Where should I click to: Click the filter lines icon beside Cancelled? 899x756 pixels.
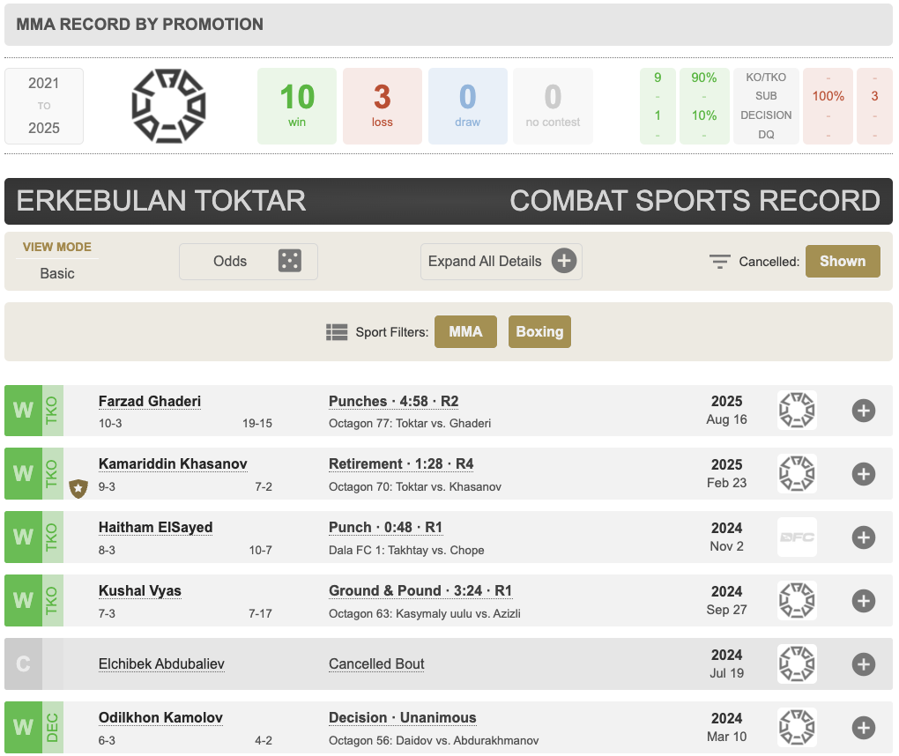pyautogui.click(x=720, y=262)
